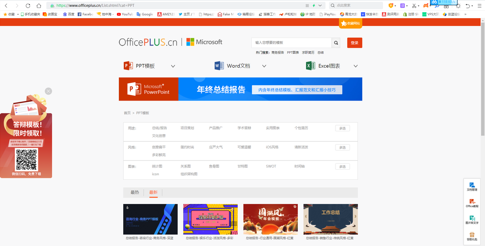Close the 答辩模板 floating ad
485x246 pixels.
(x=48, y=91)
